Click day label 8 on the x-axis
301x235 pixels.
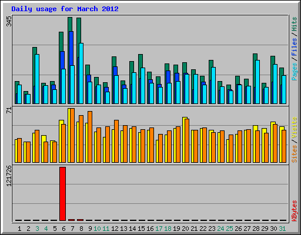pos(81,229)
